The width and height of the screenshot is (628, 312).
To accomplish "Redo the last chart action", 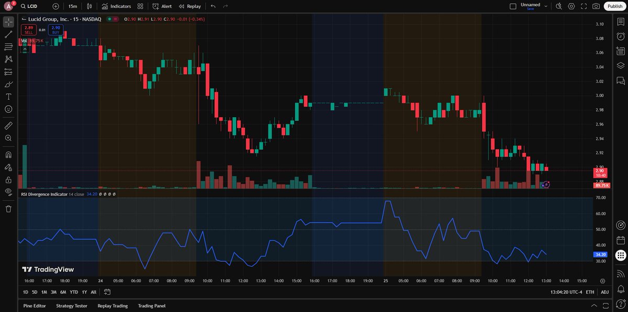I will coord(226,6).
